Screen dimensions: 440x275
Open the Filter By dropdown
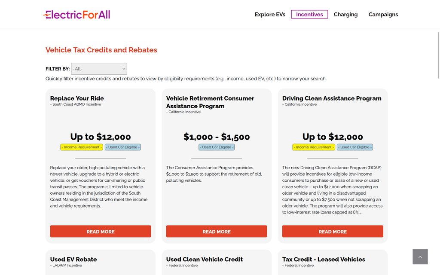click(99, 69)
